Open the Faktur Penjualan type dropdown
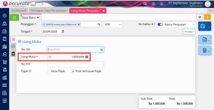The width and height of the screenshot is (214, 110). pyautogui.click(x=179, y=24)
